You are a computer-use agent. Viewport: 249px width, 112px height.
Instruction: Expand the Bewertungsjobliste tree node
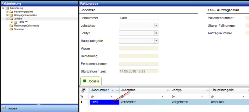(x=7, y=12)
